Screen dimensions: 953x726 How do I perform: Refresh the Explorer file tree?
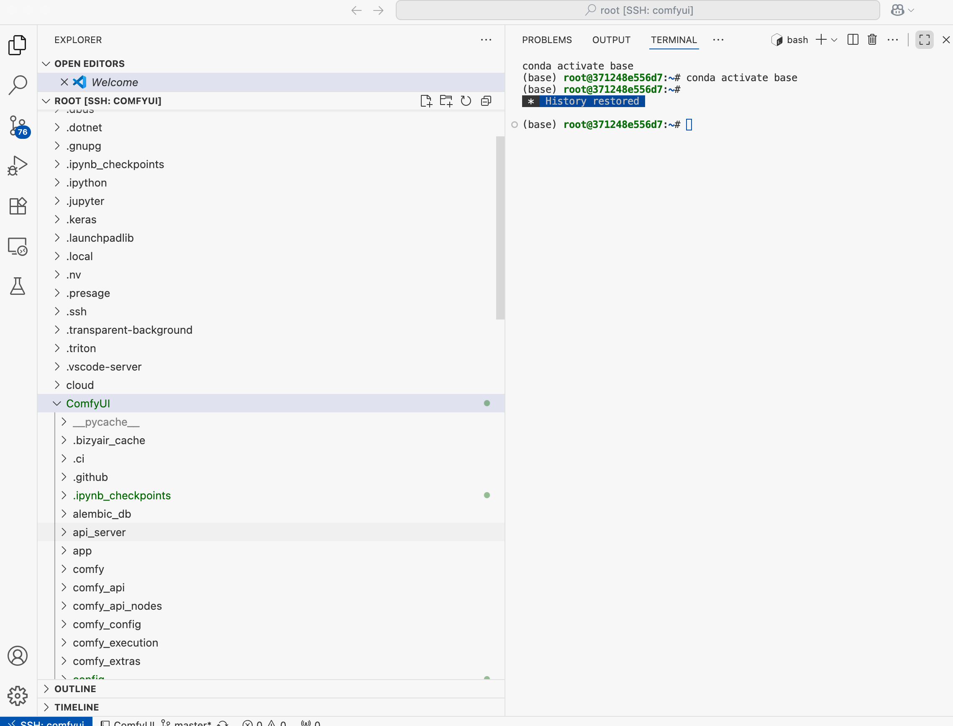(x=466, y=101)
